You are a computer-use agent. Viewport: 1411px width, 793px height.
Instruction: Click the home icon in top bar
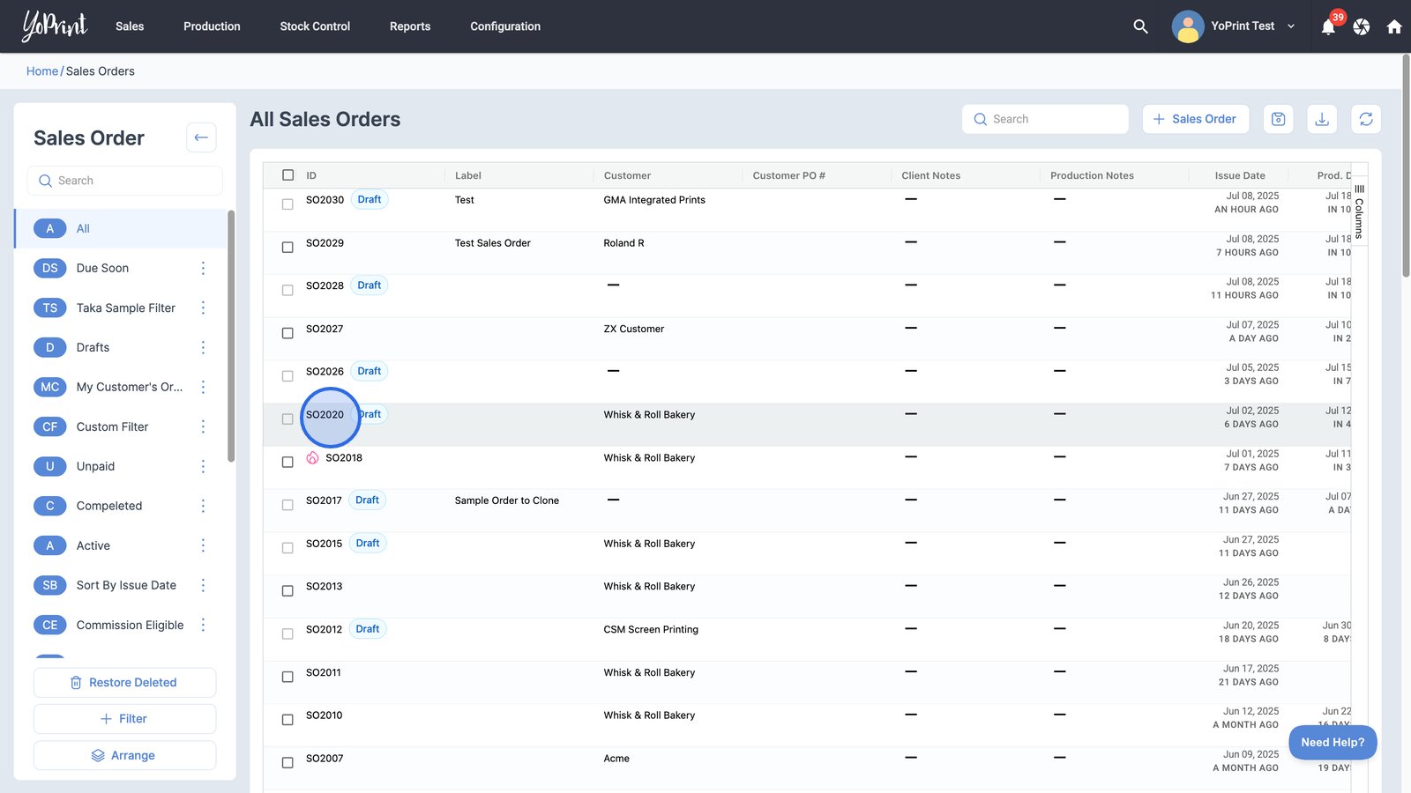(x=1394, y=27)
